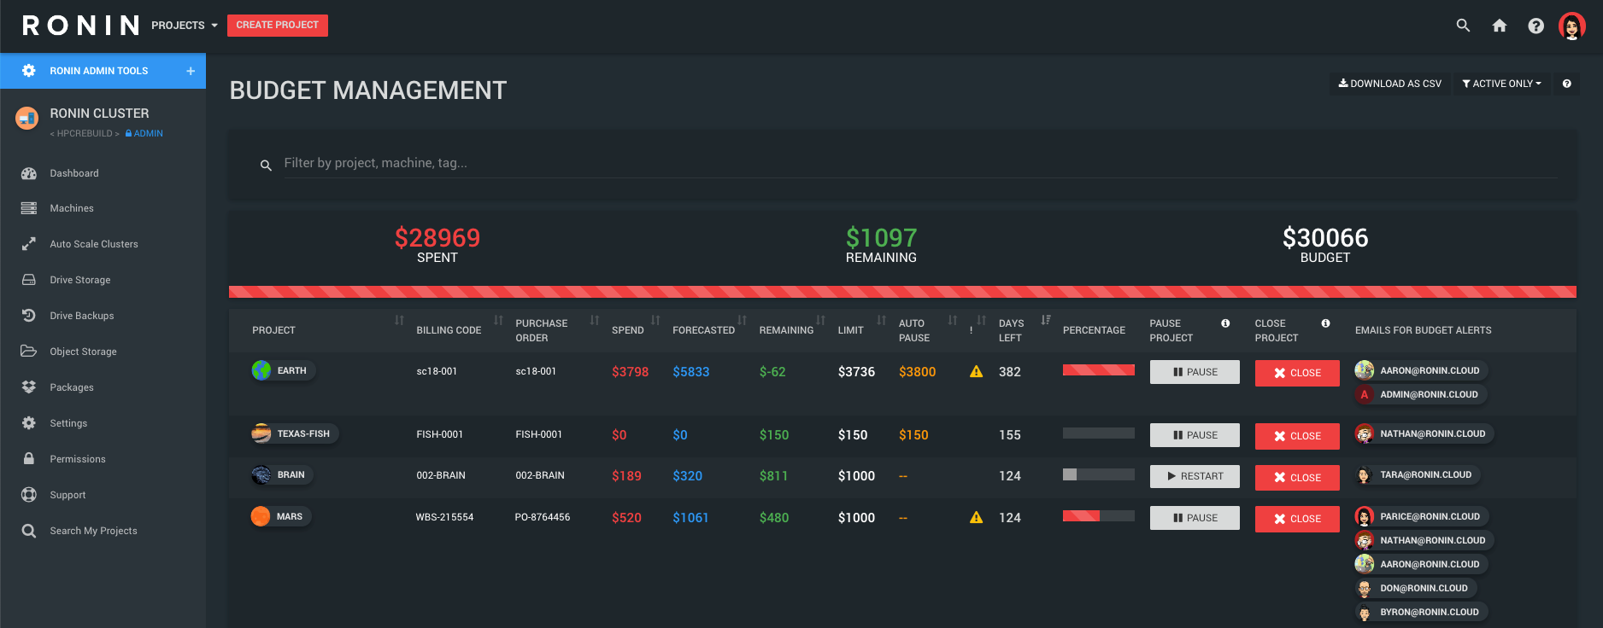Pause the EARTH project
This screenshot has height=628, width=1603.
click(1195, 372)
